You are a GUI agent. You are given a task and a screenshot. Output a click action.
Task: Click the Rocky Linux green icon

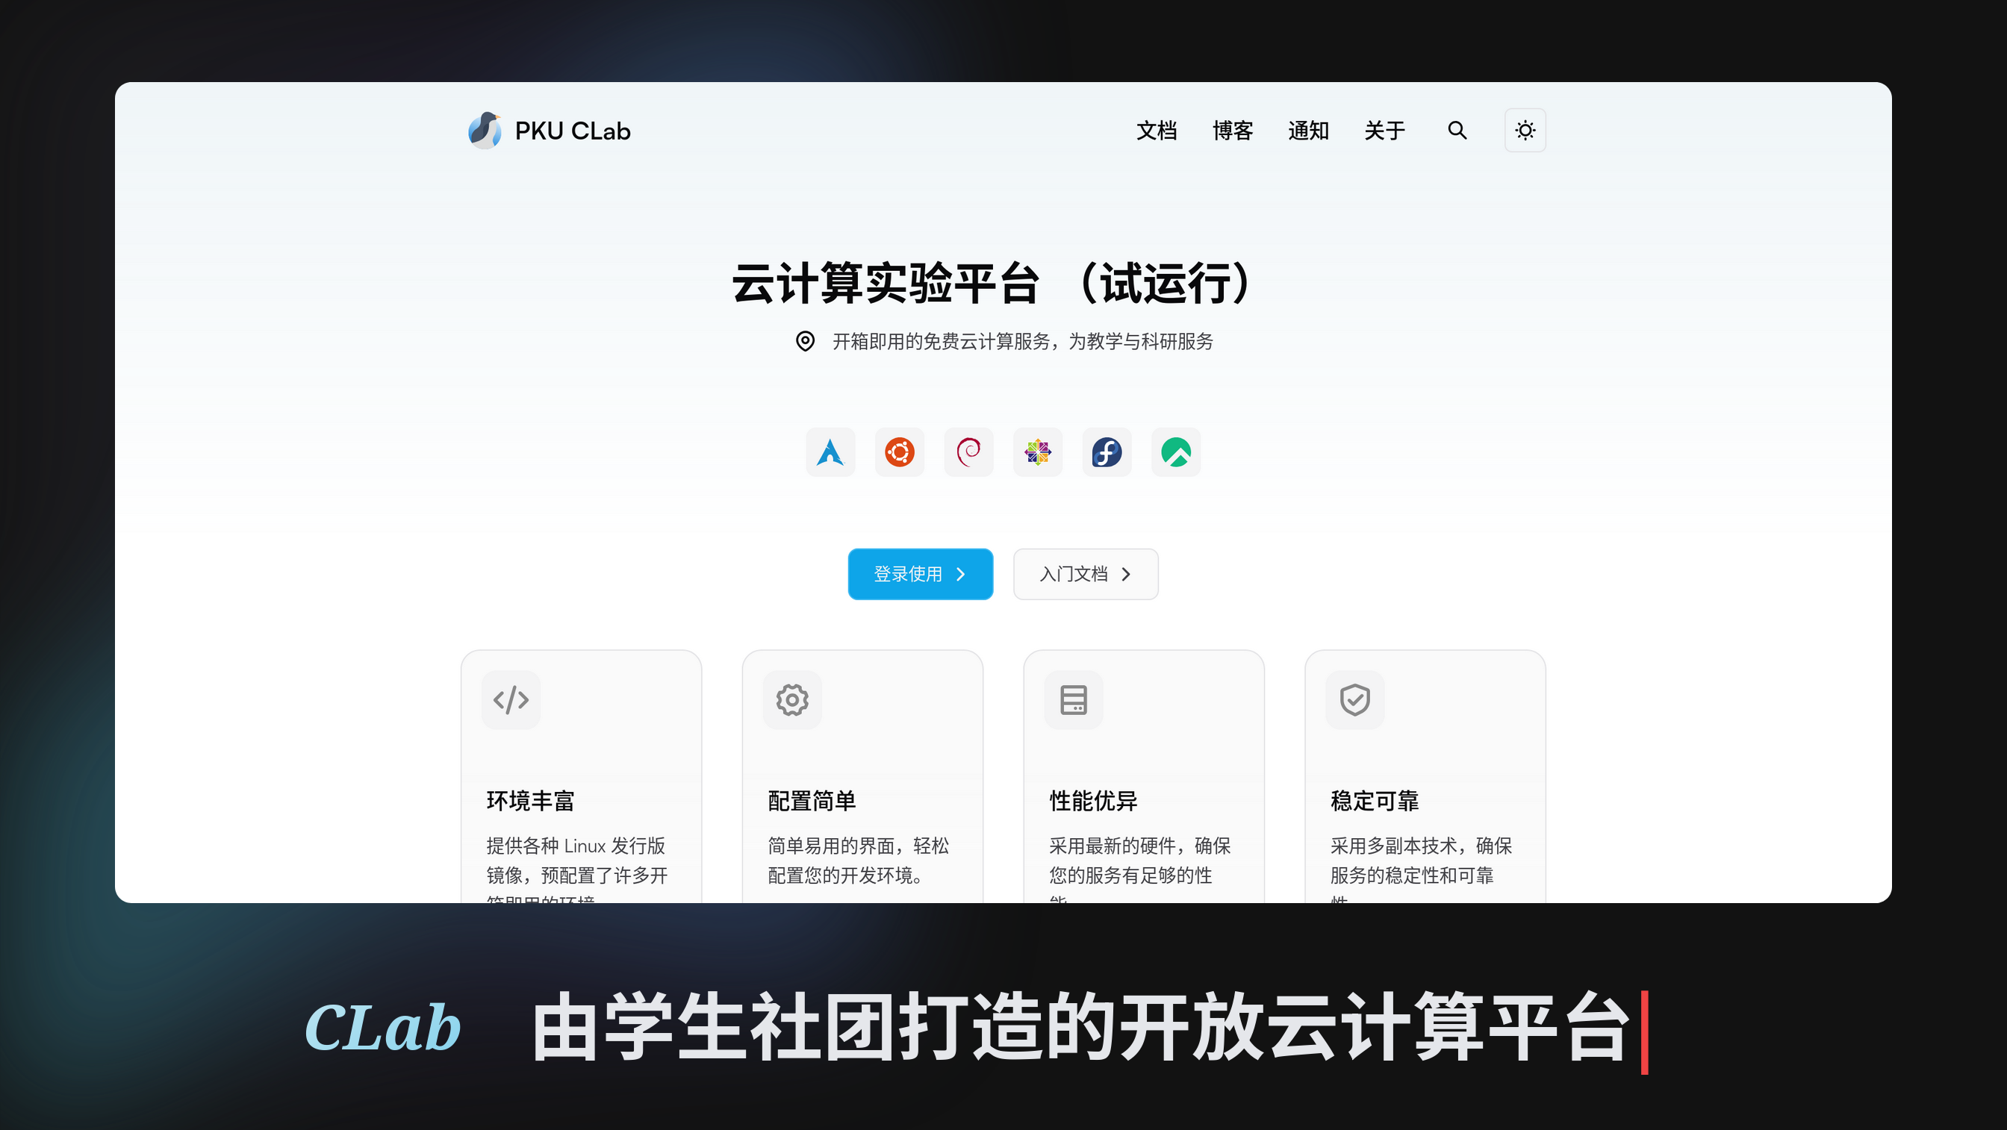click(1176, 452)
